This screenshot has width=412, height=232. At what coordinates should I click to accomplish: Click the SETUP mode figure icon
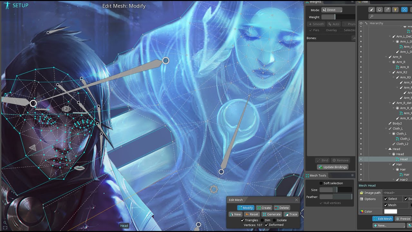[7, 5]
